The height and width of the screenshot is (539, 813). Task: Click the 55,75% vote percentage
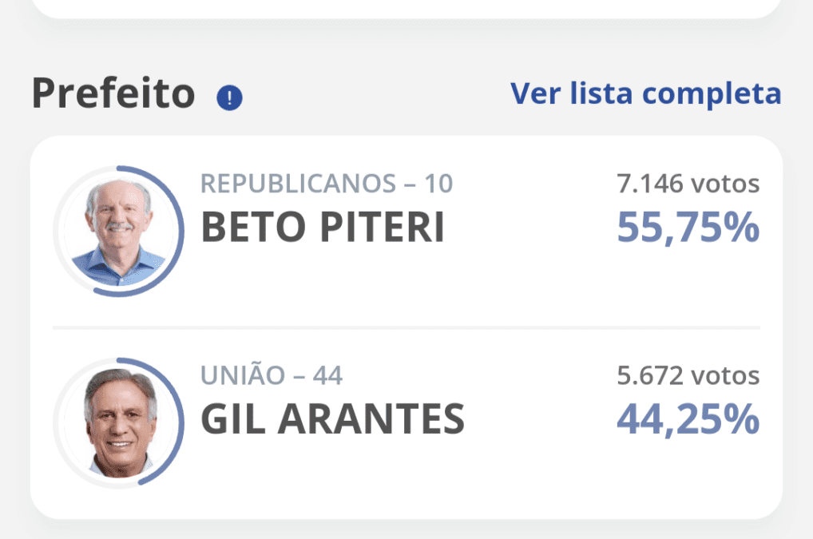(x=688, y=228)
